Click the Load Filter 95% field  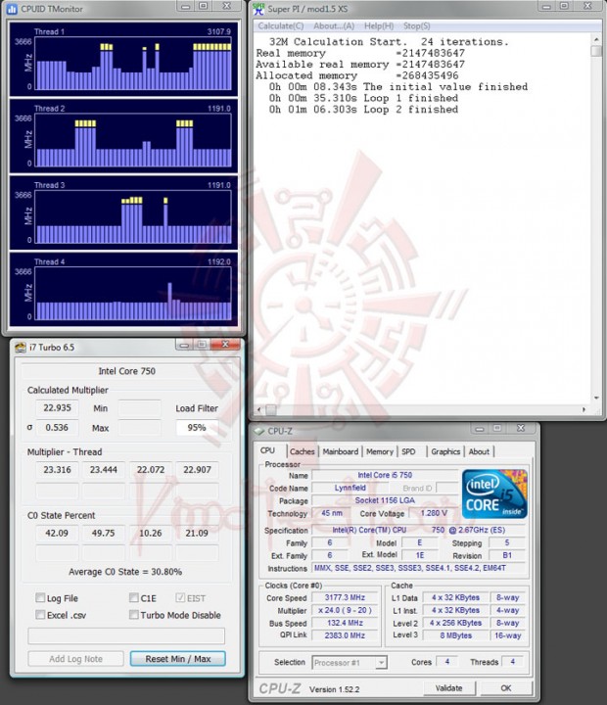[x=197, y=427]
